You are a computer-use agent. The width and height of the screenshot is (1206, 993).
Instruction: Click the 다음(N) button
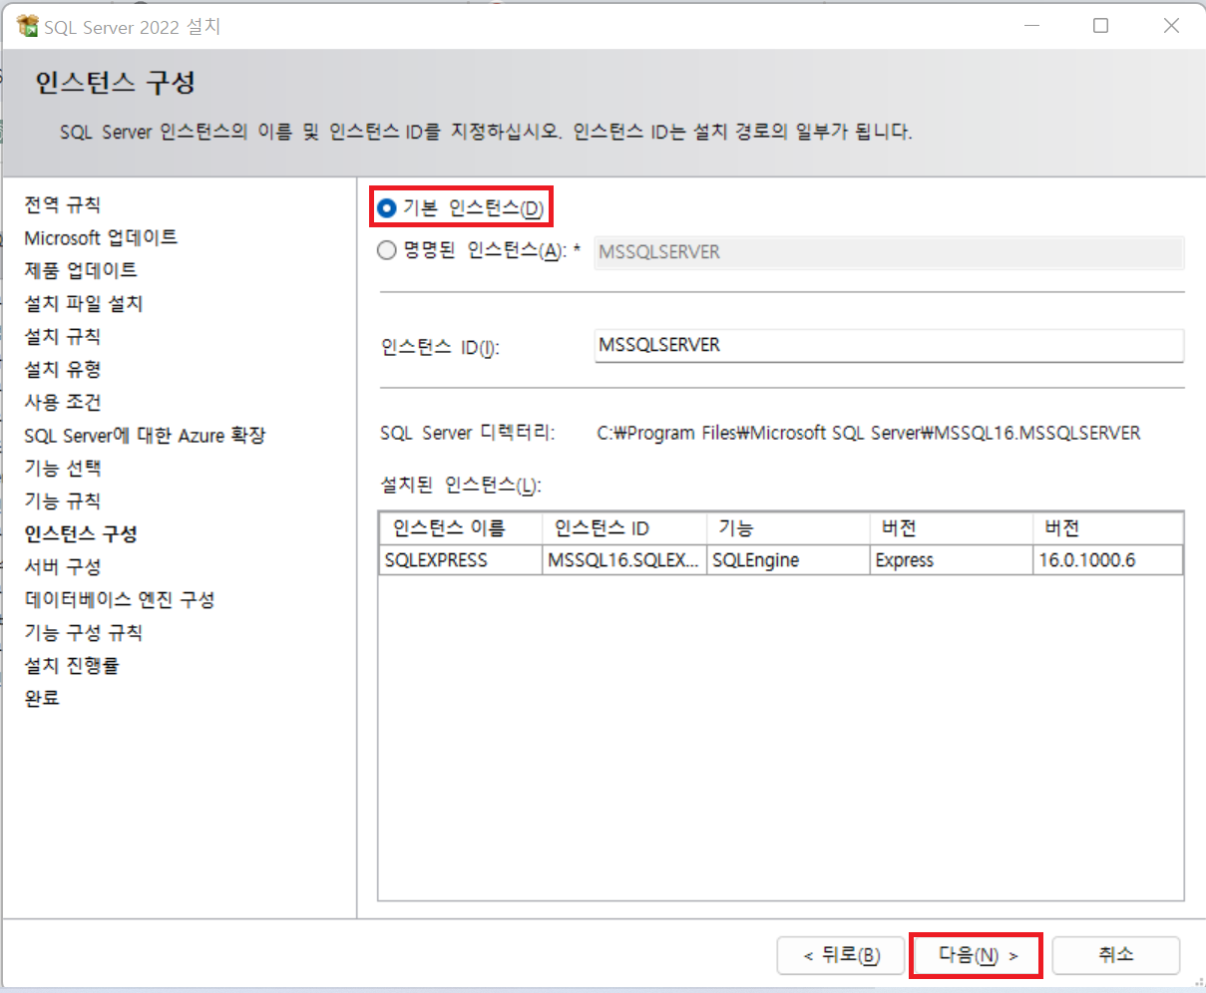click(x=977, y=955)
